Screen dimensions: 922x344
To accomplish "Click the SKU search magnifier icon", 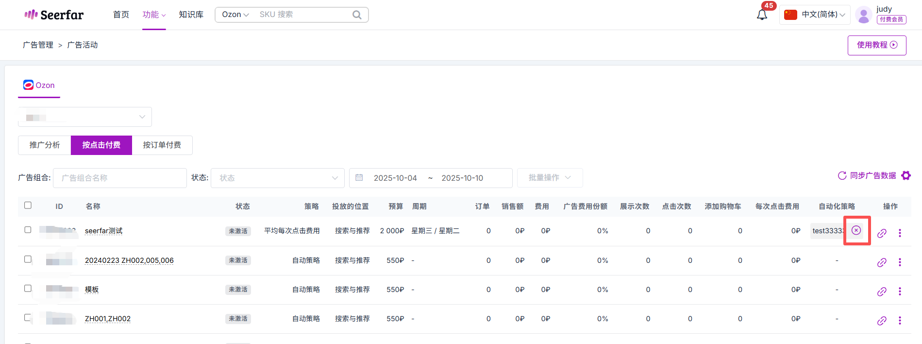I will pyautogui.click(x=357, y=15).
